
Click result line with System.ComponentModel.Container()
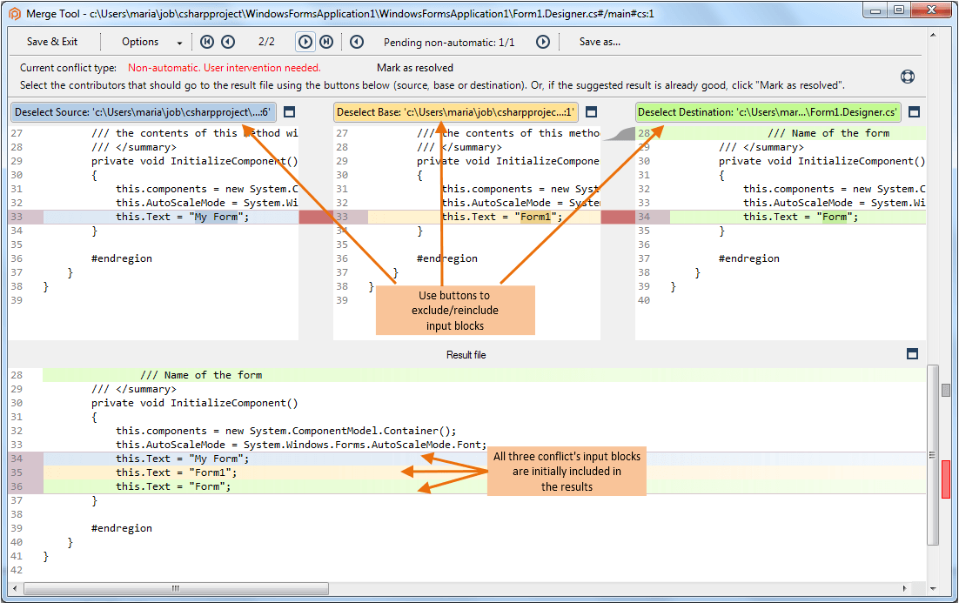pyautogui.click(x=285, y=432)
